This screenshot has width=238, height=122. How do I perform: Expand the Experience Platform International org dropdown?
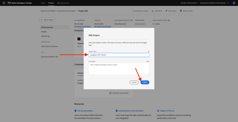pos(214,3)
